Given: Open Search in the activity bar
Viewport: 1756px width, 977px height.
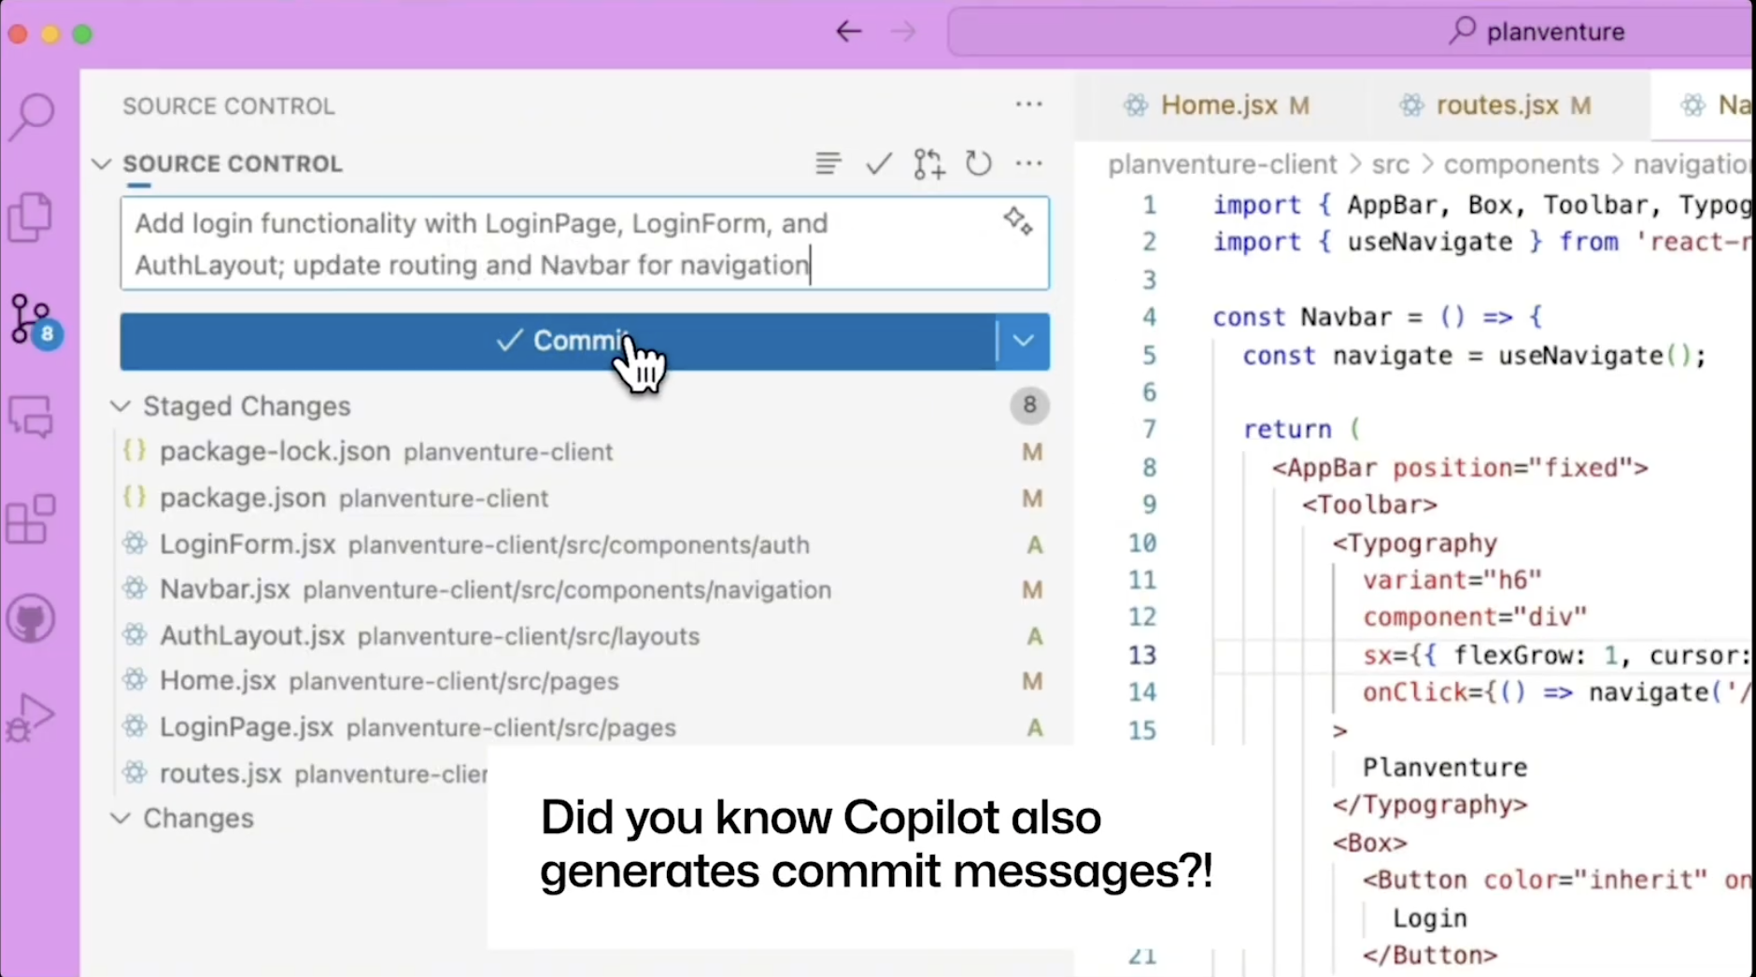Looking at the screenshot, I should tap(33, 116).
